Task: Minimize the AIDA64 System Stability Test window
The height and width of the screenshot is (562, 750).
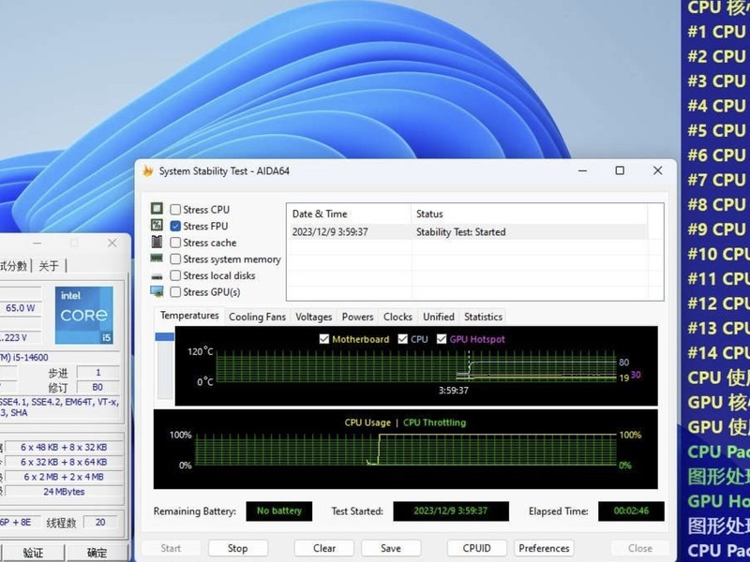Action: [x=582, y=170]
